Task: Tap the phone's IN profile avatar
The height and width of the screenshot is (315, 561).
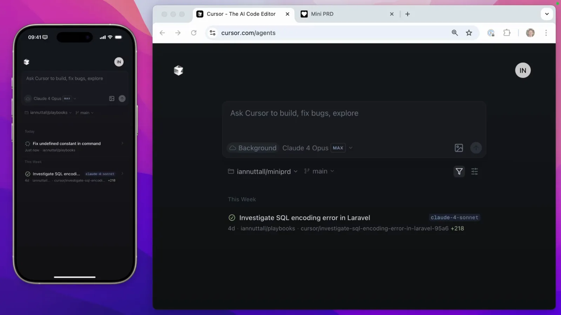Action: click(119, 62)
